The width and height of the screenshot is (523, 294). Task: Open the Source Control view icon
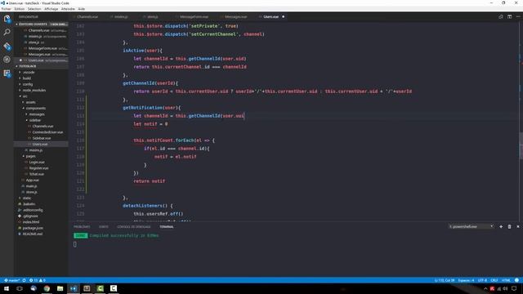[x=7, y=46]
